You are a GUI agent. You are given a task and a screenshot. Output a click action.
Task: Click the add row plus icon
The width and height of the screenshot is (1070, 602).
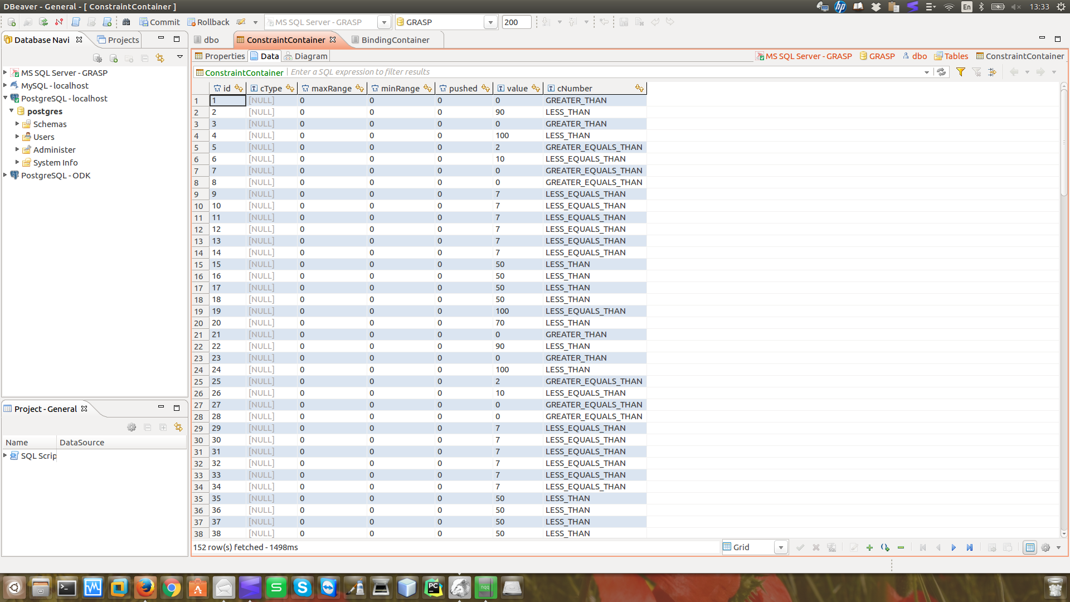point(869,547)
